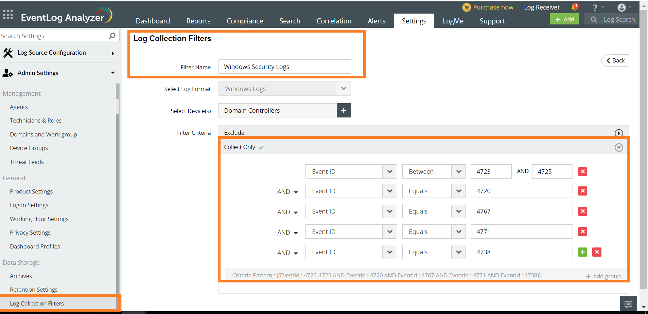Click the 4723 range start field
Screen dimensions: 648x314
click(x=491, y=171)
